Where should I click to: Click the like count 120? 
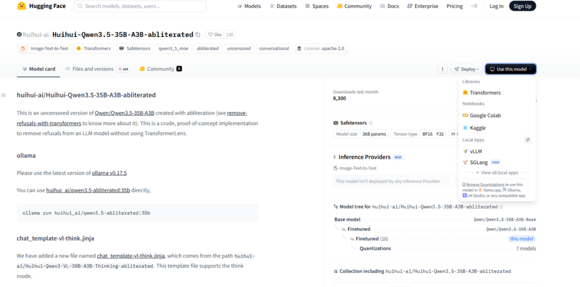[x=230, y=35]
